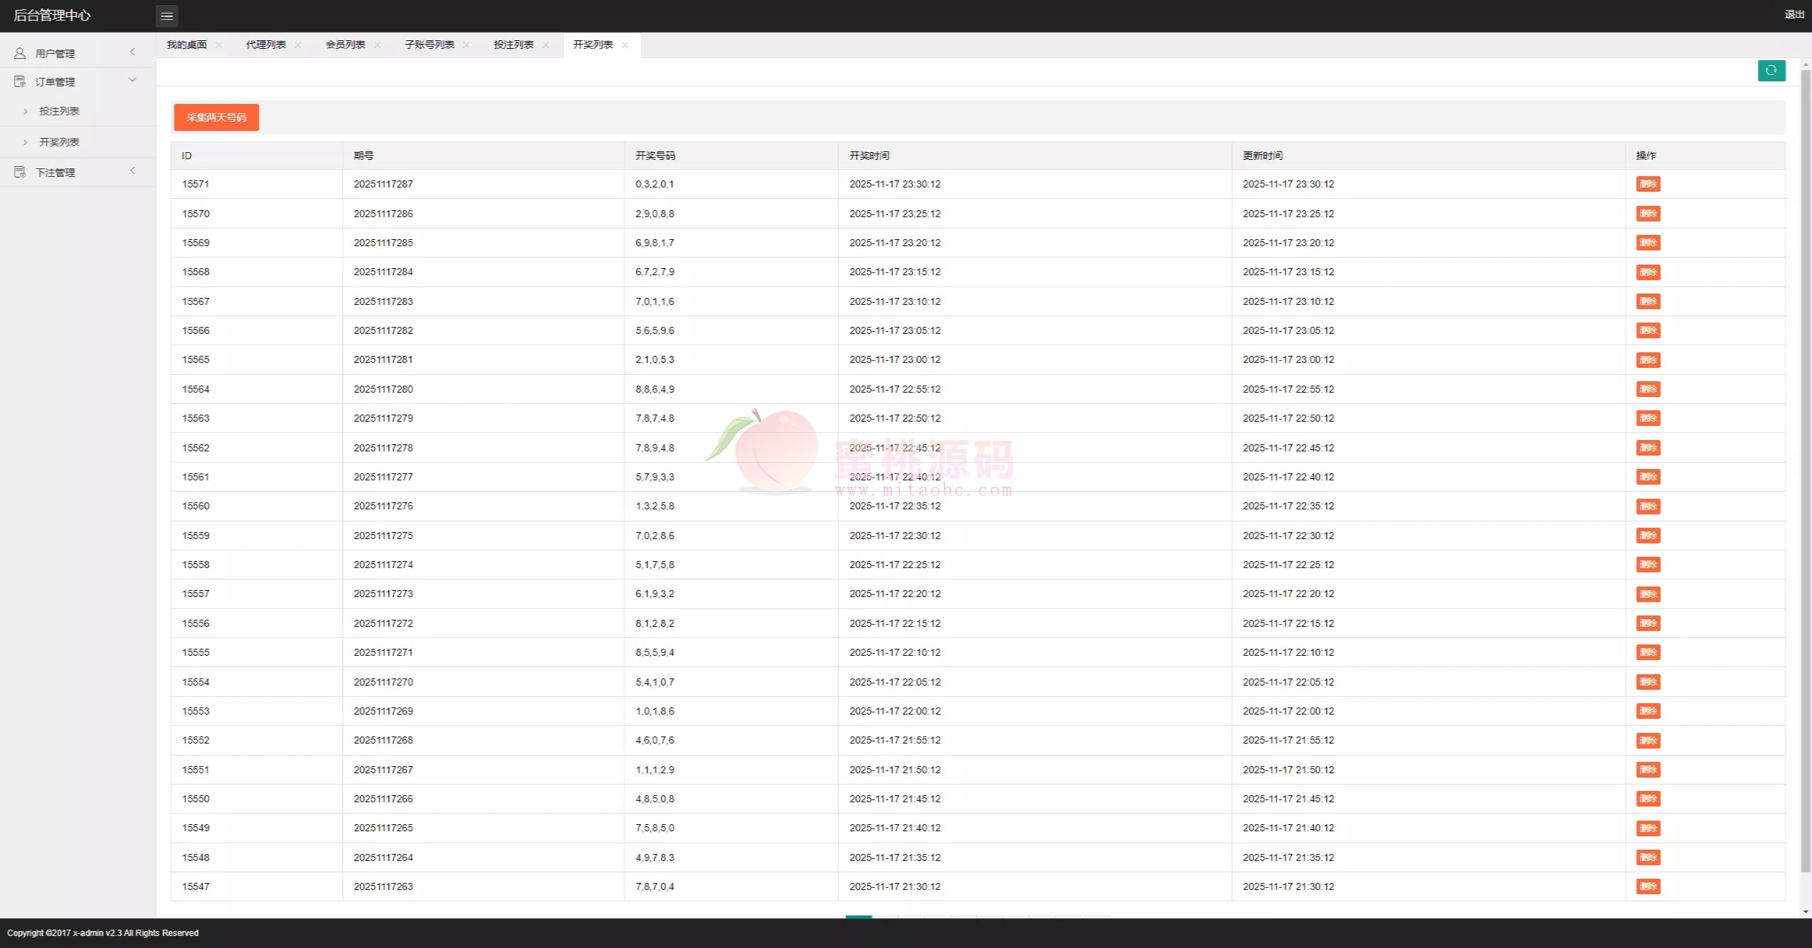This screenshot has width=1812, height=948.
Task: Delete the record with ID 15571
Action: click(1648, 184)
